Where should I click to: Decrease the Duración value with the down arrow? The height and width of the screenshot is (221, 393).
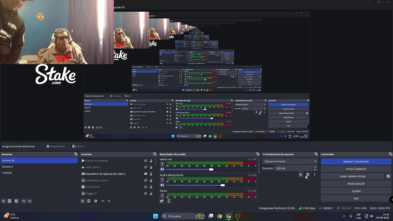315,169
